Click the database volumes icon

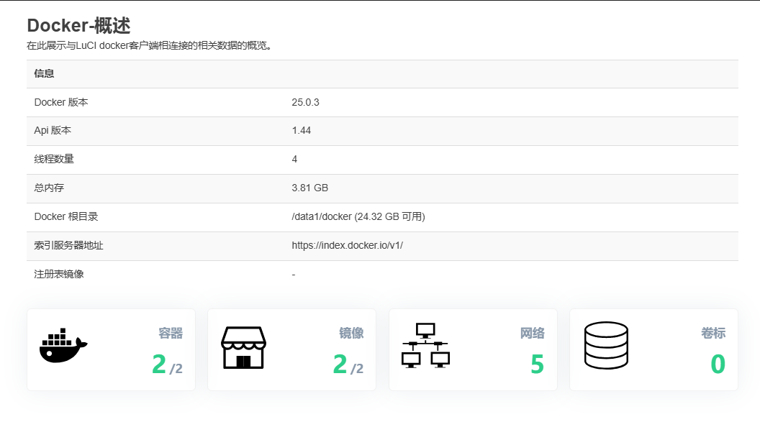606,346
